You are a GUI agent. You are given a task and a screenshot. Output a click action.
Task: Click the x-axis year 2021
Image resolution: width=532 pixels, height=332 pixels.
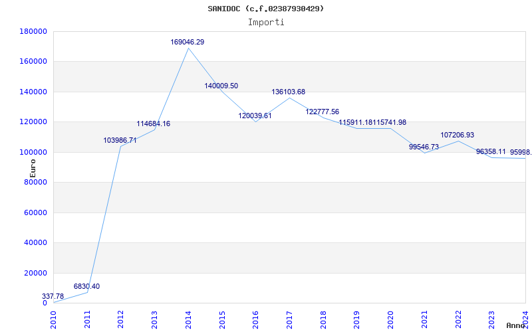[424, 320]
